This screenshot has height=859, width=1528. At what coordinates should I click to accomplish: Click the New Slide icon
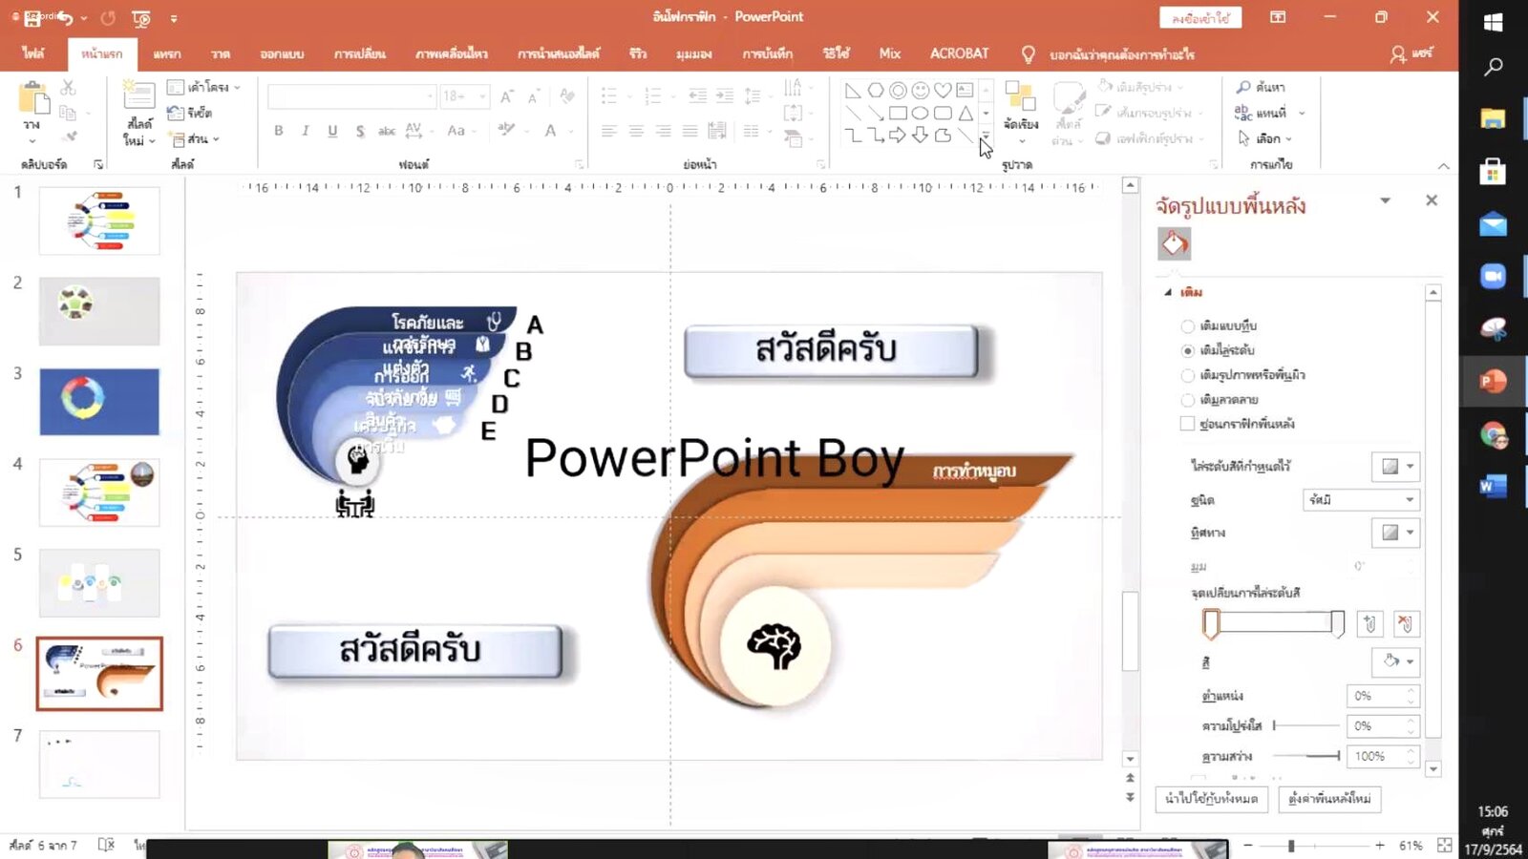point(138,95)
